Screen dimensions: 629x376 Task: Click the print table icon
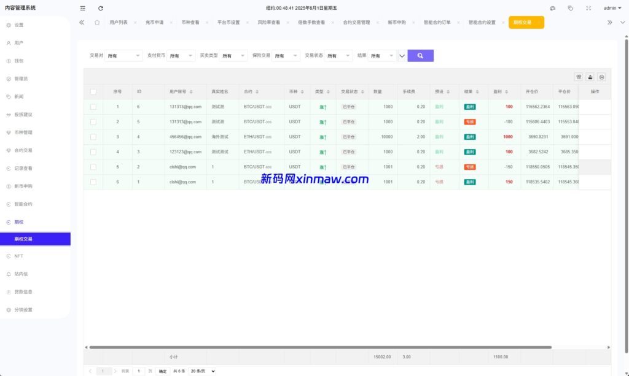point(601,77)
